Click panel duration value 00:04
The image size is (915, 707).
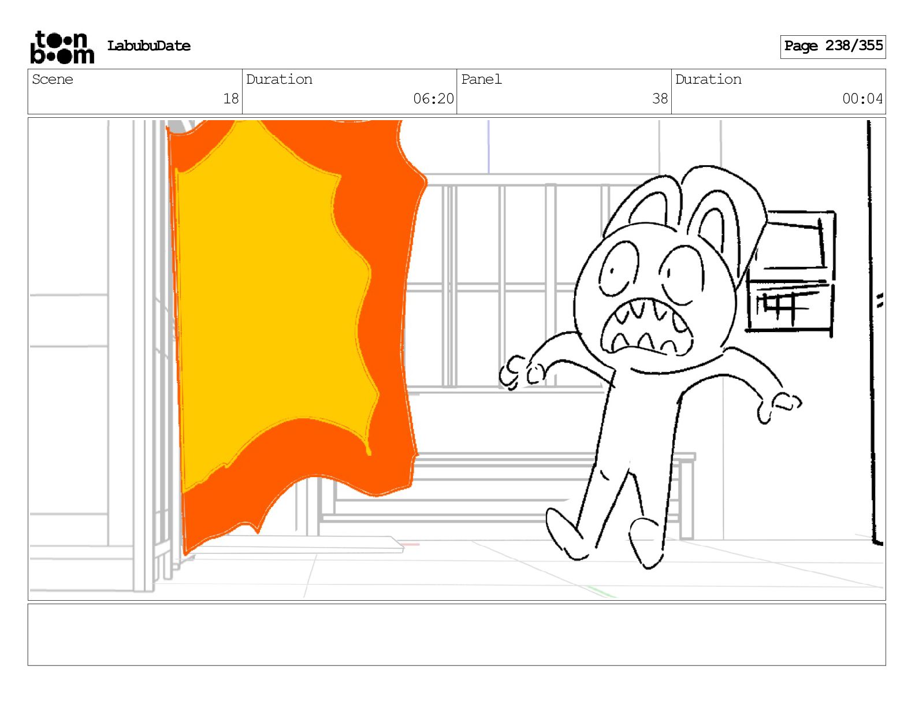coord(862,99)
